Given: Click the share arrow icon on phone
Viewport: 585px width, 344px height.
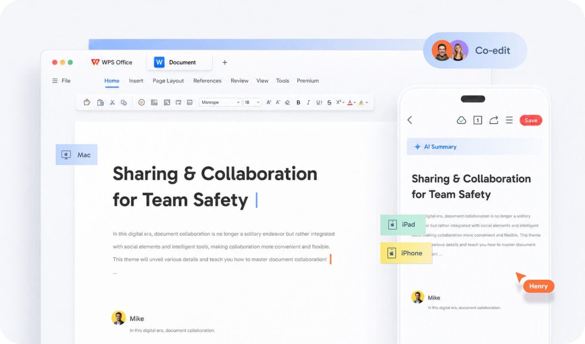Looking at the screenshot, I should coord(494,120).
